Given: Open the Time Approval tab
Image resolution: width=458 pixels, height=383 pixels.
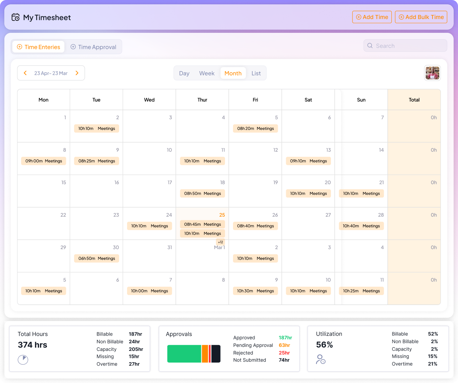Looking at the screenshot, I should (93, 47).
